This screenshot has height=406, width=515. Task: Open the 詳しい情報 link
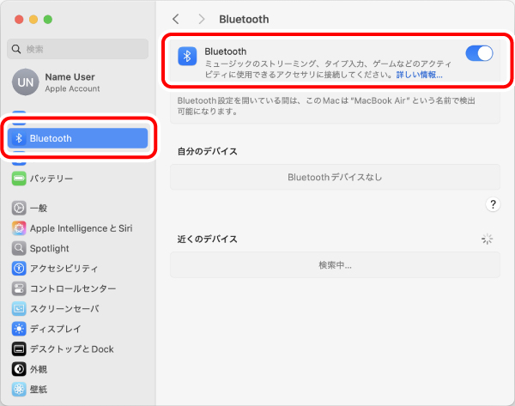419,76
